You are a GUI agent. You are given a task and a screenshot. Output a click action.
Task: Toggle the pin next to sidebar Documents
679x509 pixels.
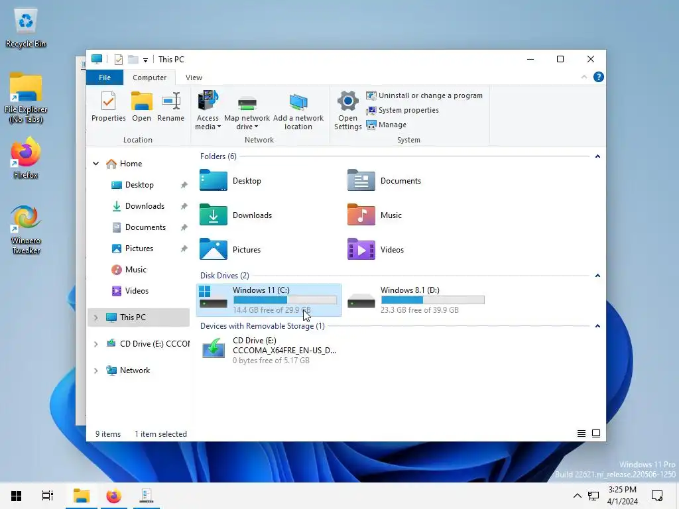coord(184,227)
